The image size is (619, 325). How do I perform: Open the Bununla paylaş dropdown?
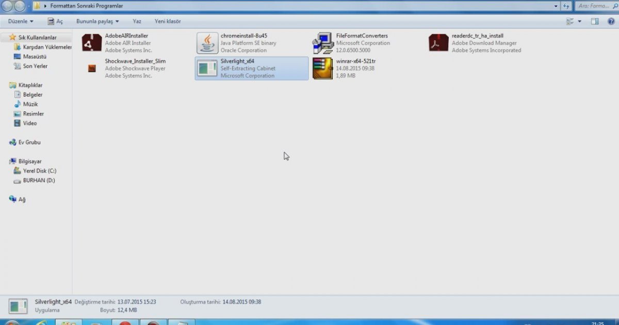coord(97,21)
